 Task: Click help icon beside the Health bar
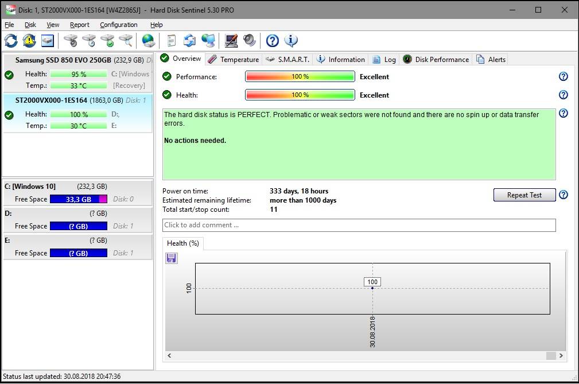tap(563, 95)
